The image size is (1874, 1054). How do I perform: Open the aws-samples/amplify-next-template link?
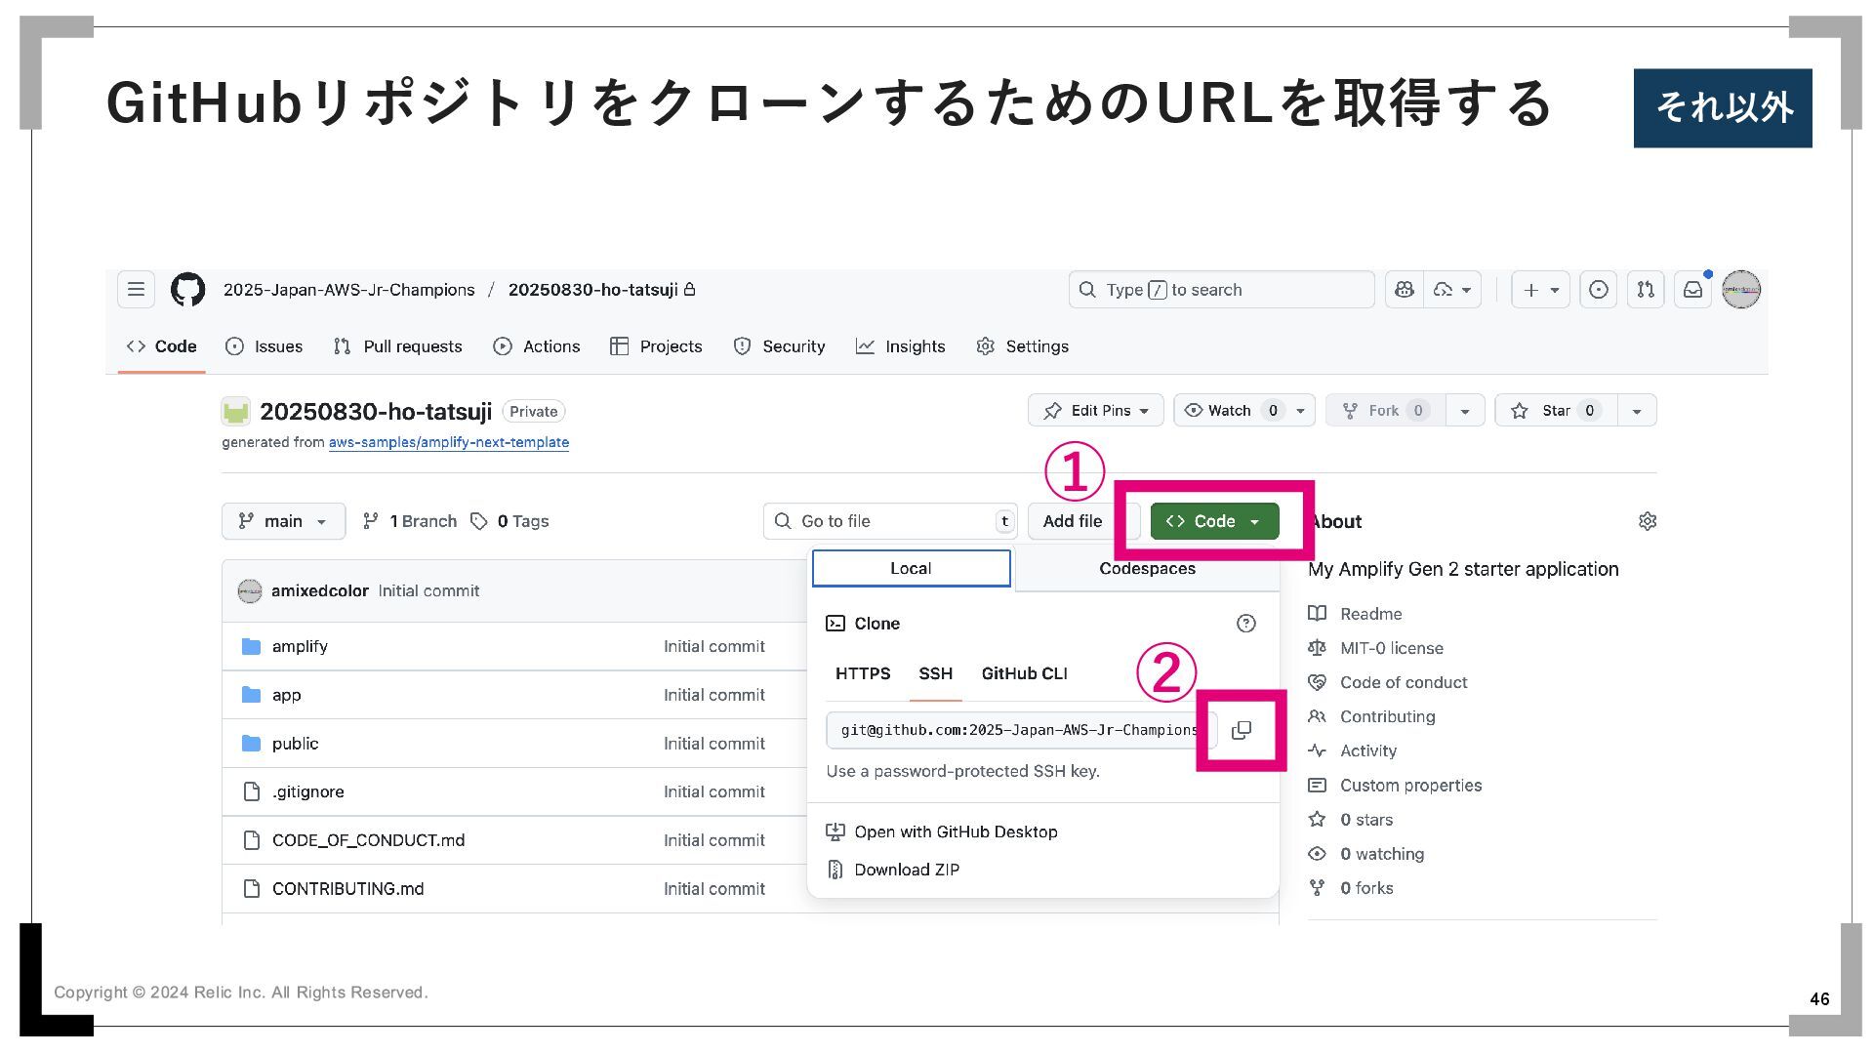click(x=449, y=442)
